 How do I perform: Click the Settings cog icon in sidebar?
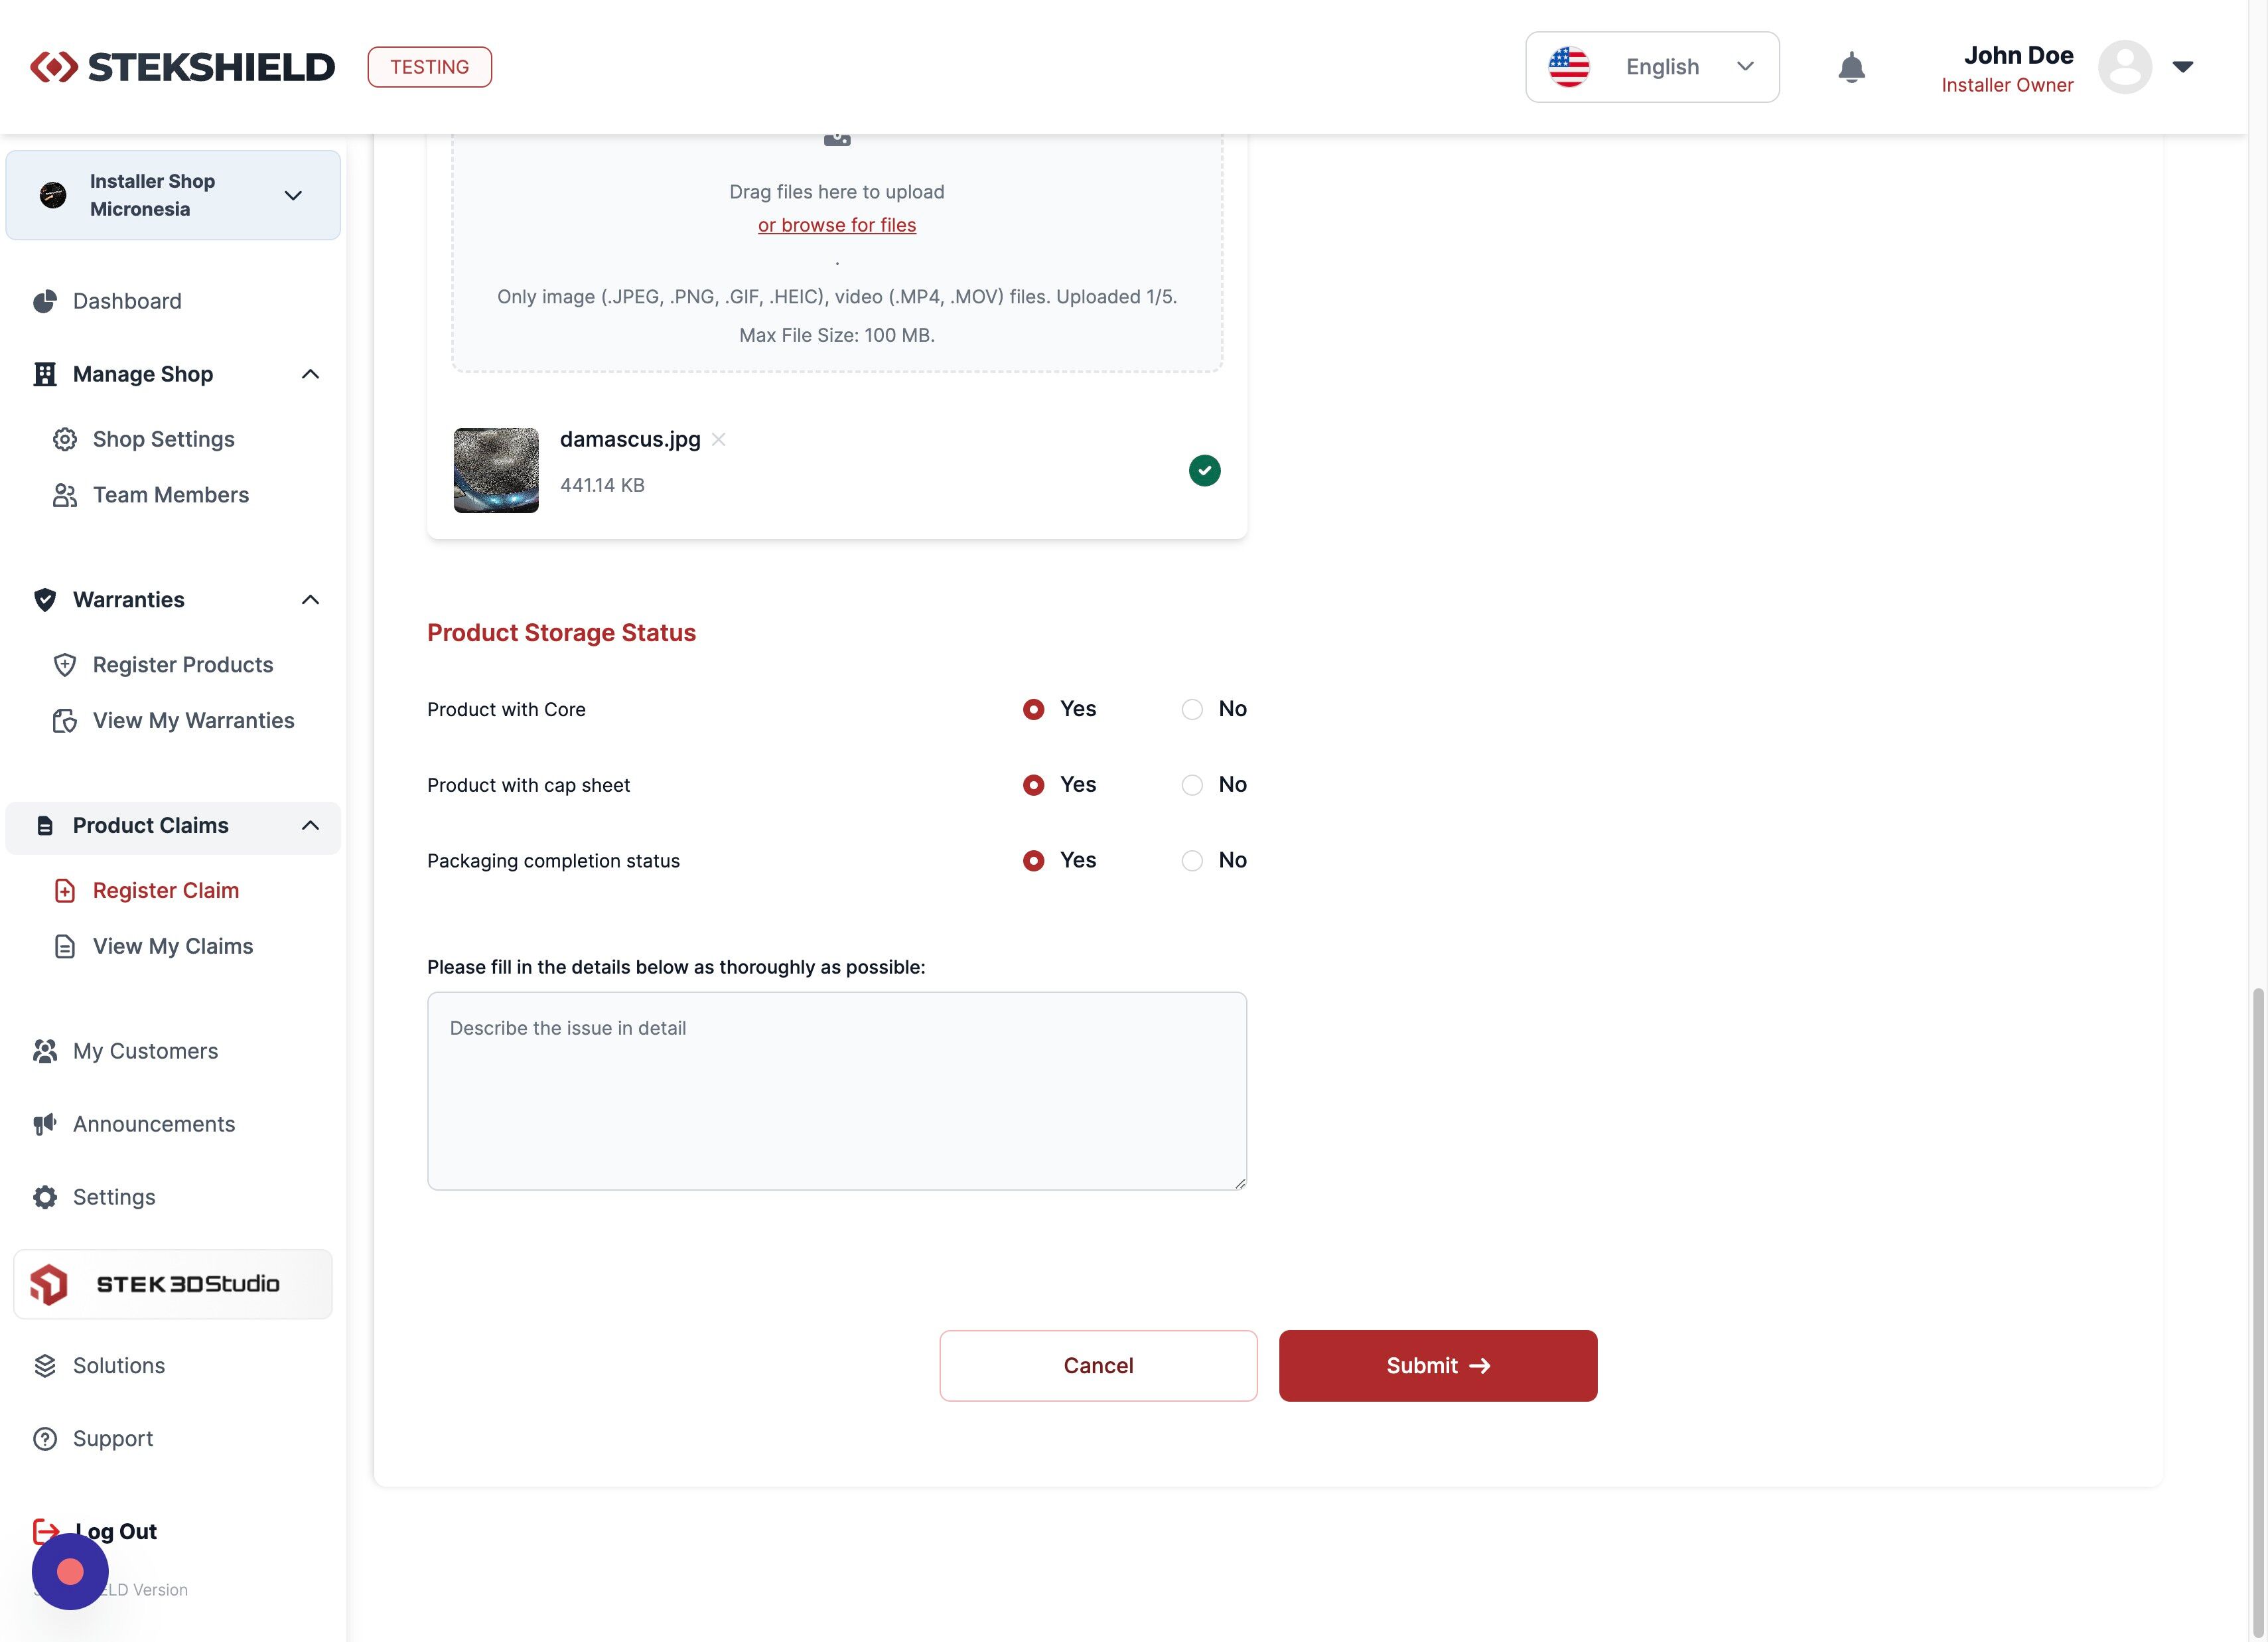[45, 1197]
